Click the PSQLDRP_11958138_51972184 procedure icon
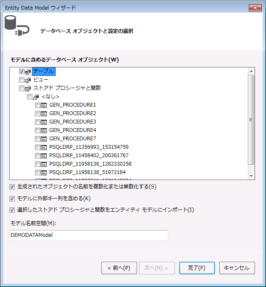 tap(44, 172)
